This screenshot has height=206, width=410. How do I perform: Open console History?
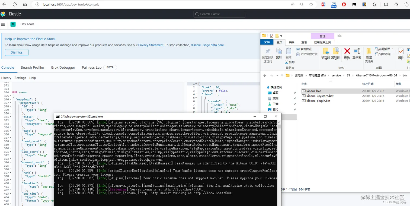[6, 78]
